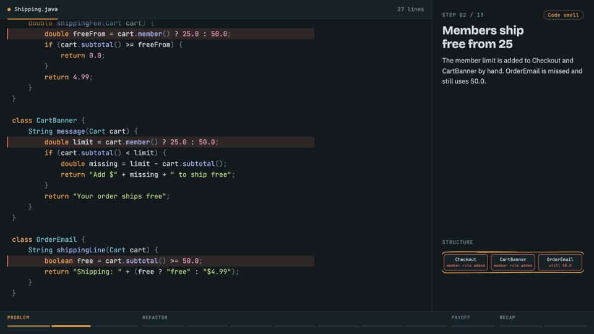The width and height of the screenshot is (594, 334).
Task: Click the paragraph starting "The member limit is added"
Action: (x=512, y=71)
